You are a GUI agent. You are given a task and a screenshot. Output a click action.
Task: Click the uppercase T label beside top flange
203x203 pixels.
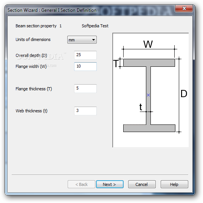pyautogui.click(x=116, y=63)
